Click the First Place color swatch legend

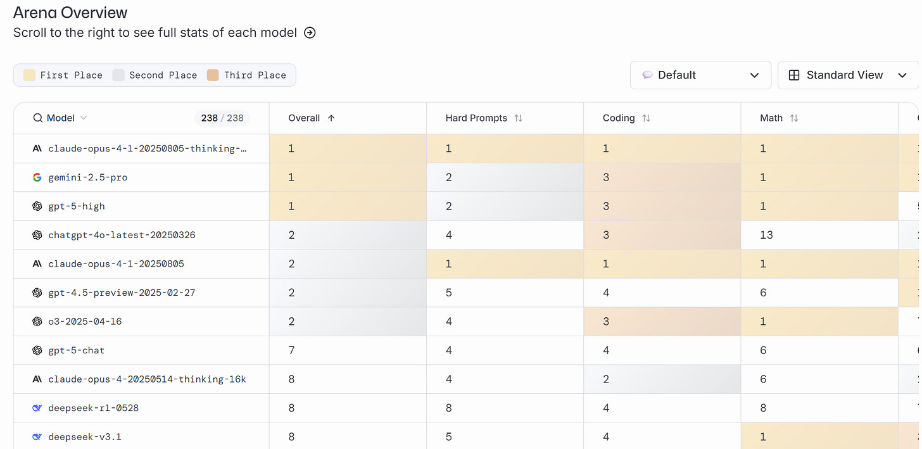29,75
